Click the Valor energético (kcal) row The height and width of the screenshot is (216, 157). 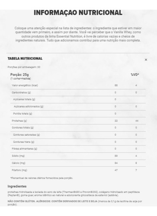[x=78, y=86]
